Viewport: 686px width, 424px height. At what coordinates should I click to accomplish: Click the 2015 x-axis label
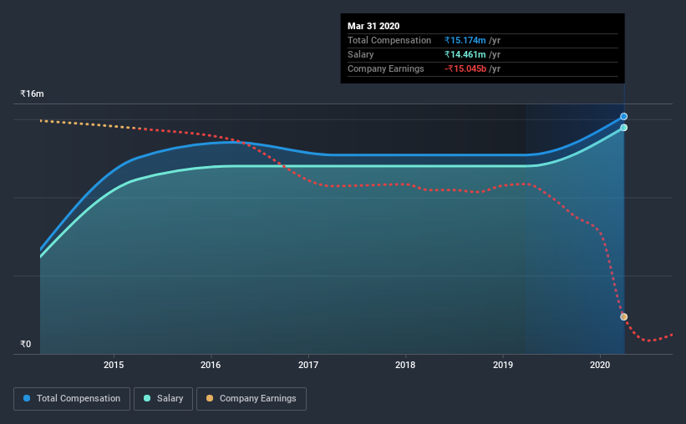point(114,365)
